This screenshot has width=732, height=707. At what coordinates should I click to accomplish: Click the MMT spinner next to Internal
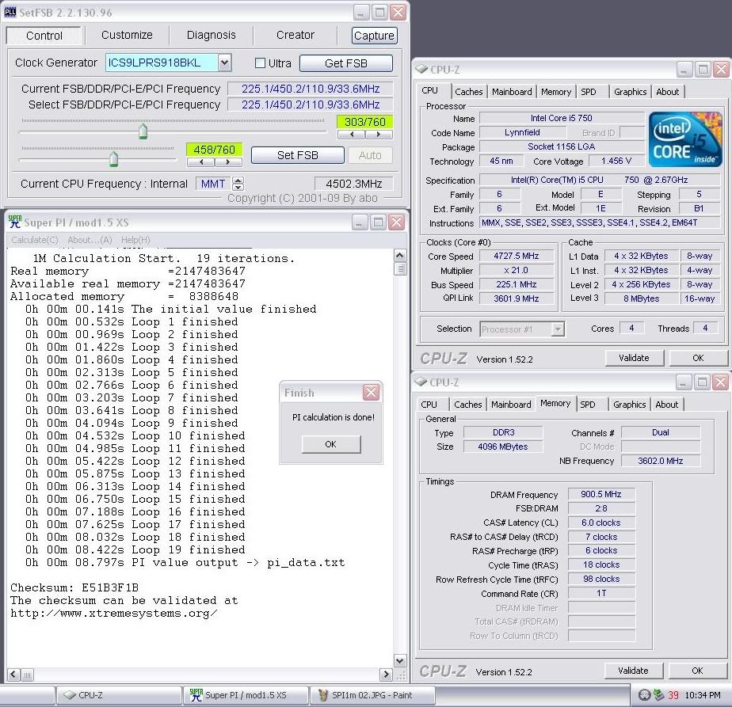238,184
